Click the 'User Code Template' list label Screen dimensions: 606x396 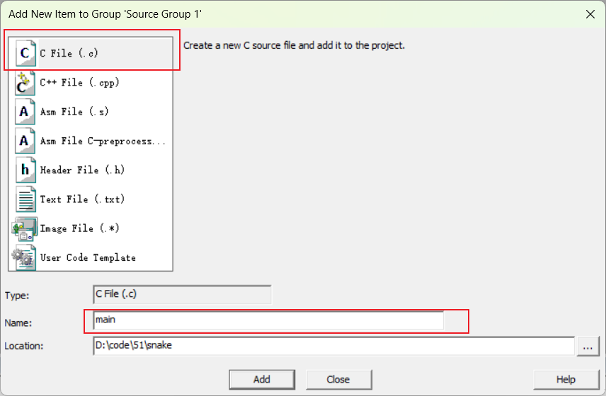coord(88,257)
